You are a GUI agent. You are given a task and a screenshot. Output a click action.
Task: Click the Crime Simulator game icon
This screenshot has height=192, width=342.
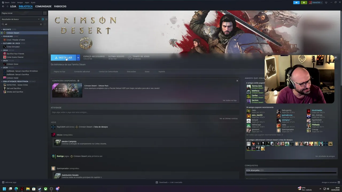tap(5, 47)
